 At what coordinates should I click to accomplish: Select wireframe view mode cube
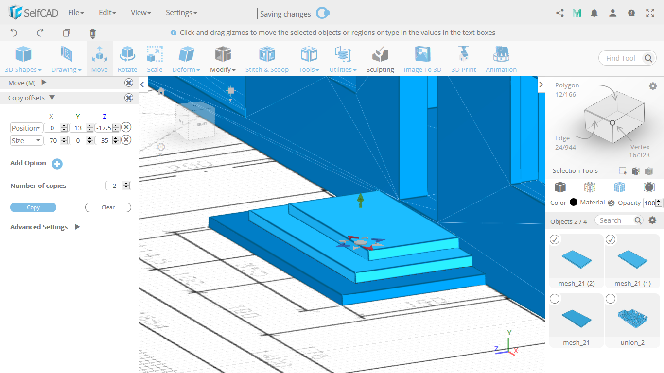pos(590,187)
